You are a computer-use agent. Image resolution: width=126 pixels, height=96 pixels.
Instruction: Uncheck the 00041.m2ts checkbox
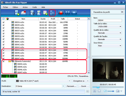(x=4, y=42)
